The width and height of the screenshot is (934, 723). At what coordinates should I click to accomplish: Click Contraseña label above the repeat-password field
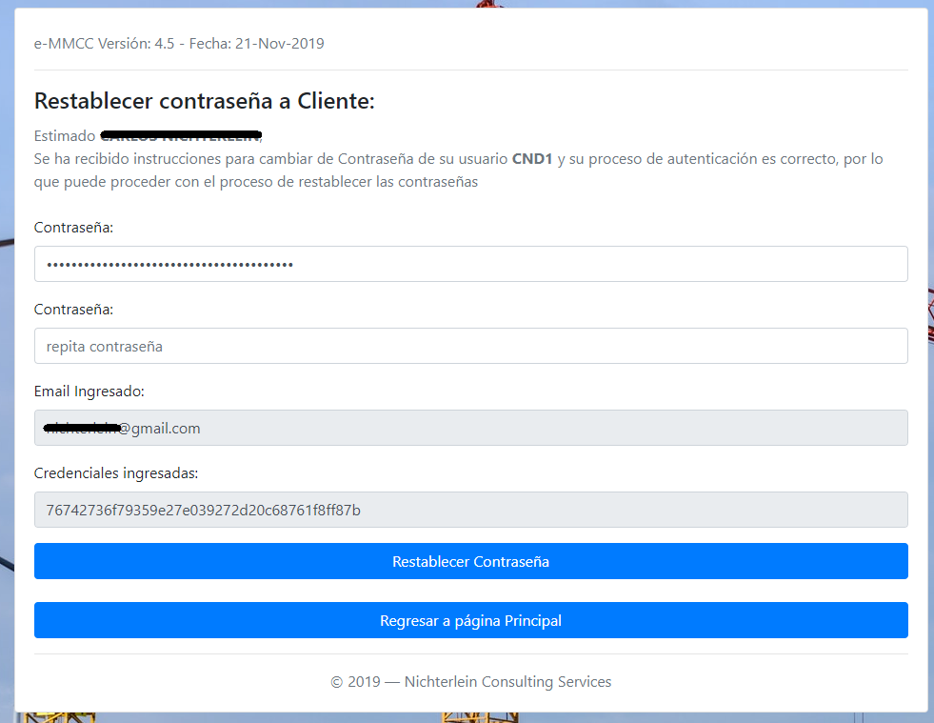(73, 310)
